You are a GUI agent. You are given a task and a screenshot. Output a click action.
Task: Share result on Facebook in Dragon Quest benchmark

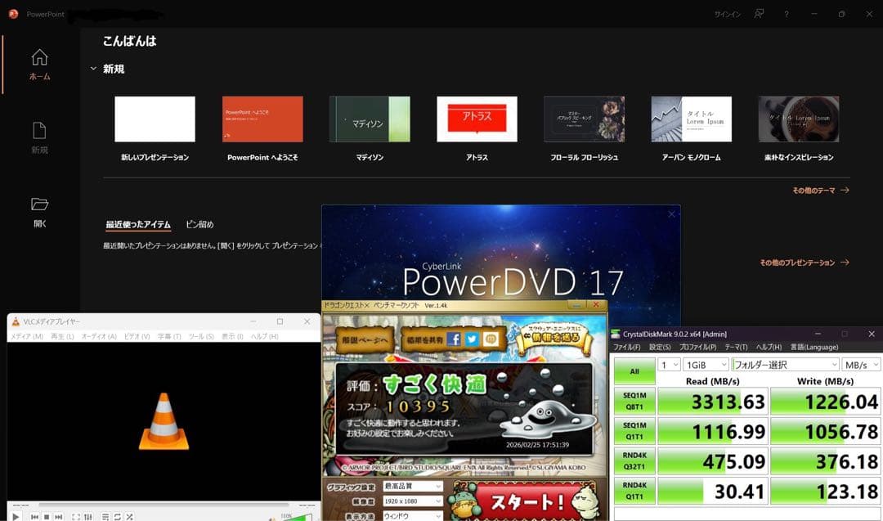pyautogui.click(x=453, y=339)
